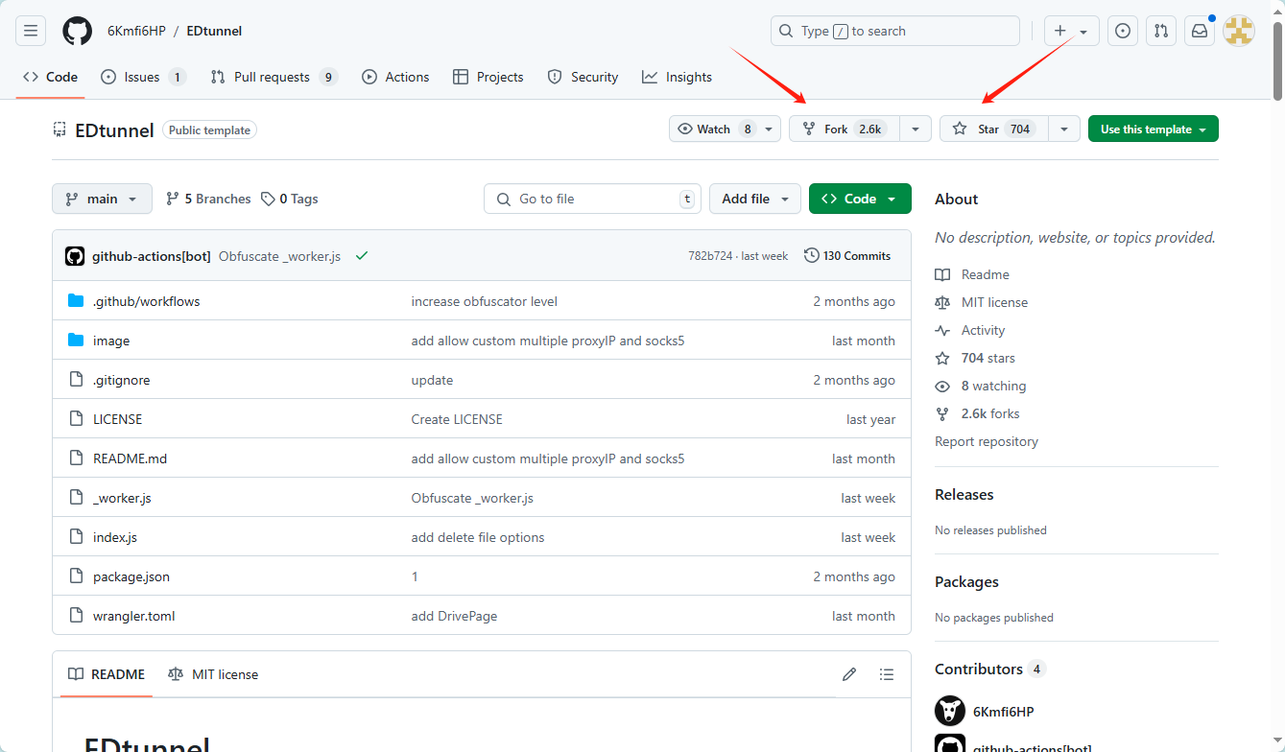This screenshot has height=752, width=1285.
Task: Click the tags icon next to 0 Tags
Action: click(269, 199)
